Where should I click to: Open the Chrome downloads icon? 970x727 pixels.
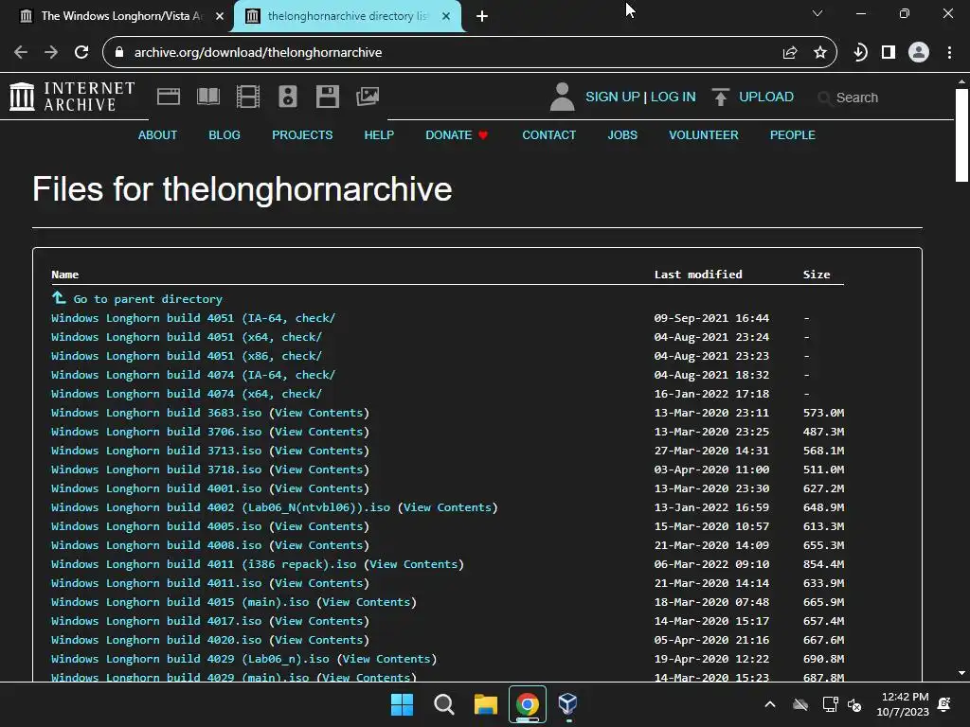[x=860, y=53]
